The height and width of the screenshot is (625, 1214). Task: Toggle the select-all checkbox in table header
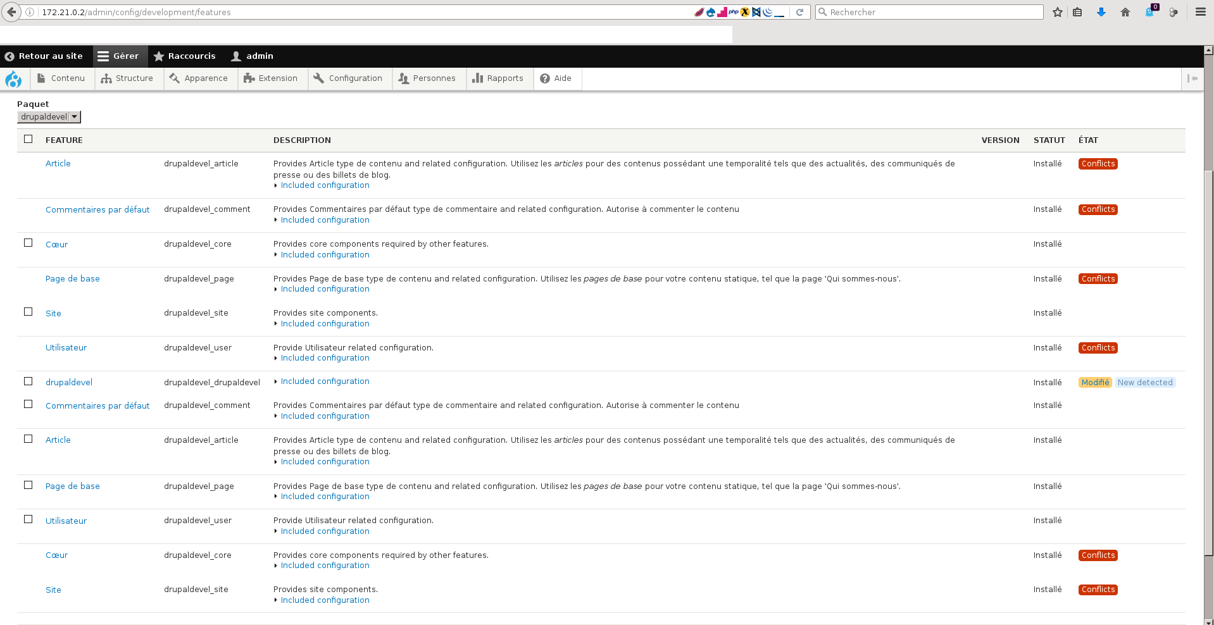click(x=28, y=139)
